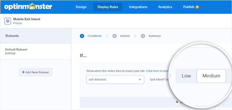The height and width of the screenshot is (110, 232).
Task: Click the Mobile Exit Intent campaign title
Action: click(27, 19)
